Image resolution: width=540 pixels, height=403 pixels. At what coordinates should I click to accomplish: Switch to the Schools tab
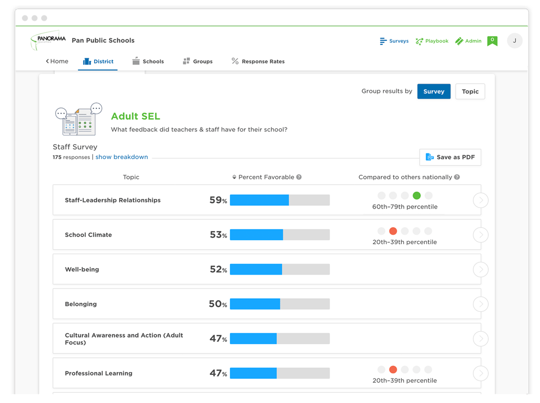click(148, 61)
